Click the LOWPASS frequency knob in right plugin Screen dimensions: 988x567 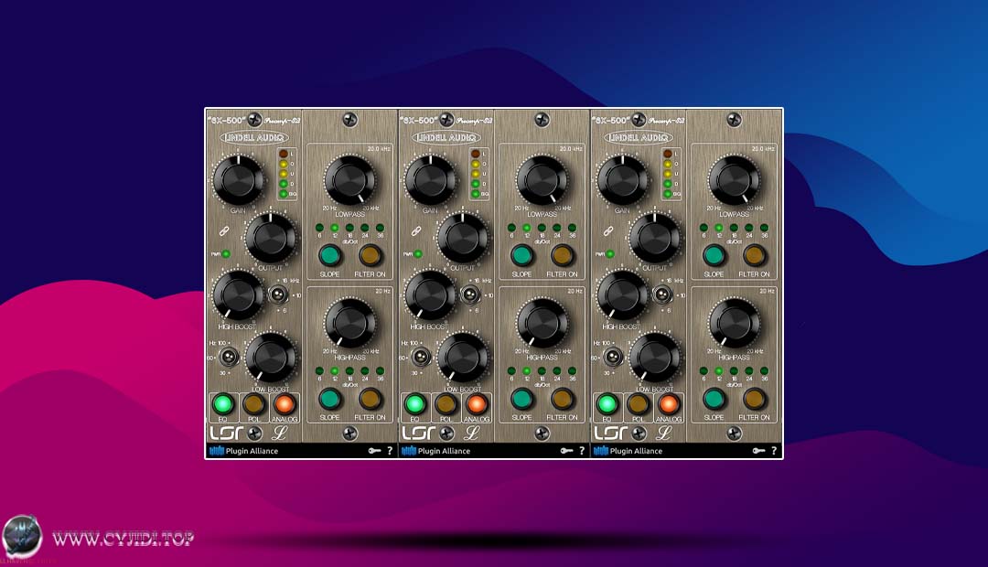735,179
